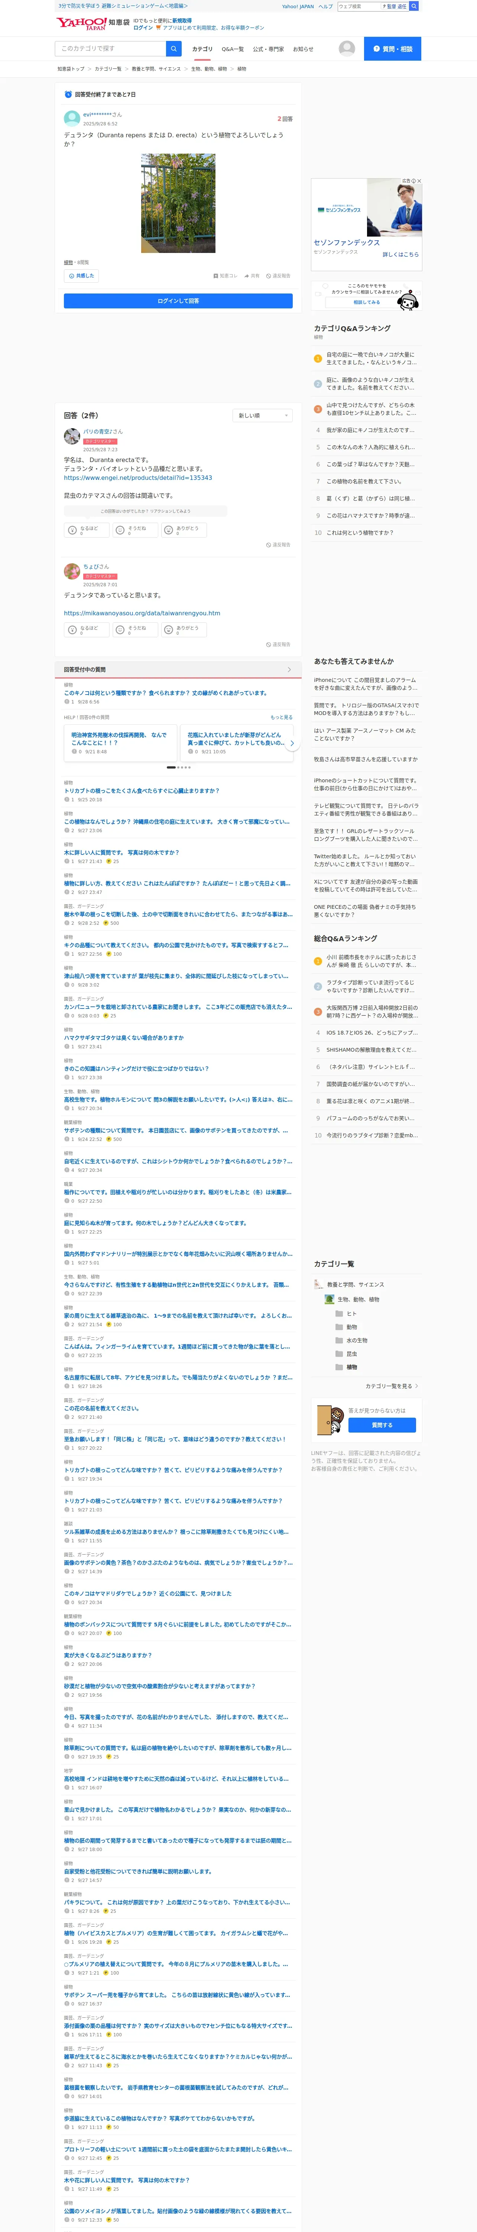
Task: Click avatar of answerer パリの青空♪
Action: pos(72,436)
